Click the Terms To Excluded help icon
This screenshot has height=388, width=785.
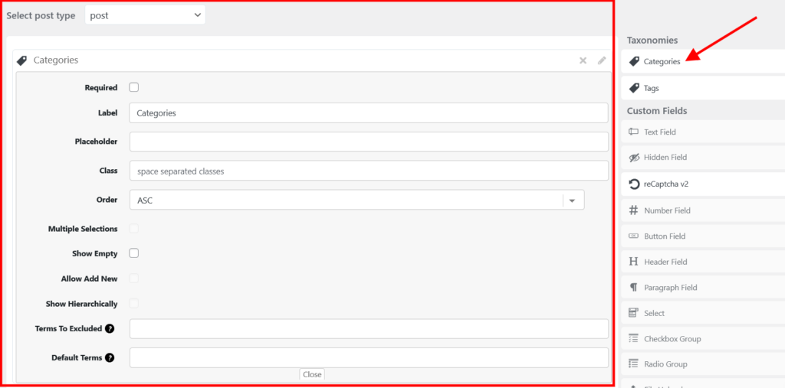(x=110, y=329)
